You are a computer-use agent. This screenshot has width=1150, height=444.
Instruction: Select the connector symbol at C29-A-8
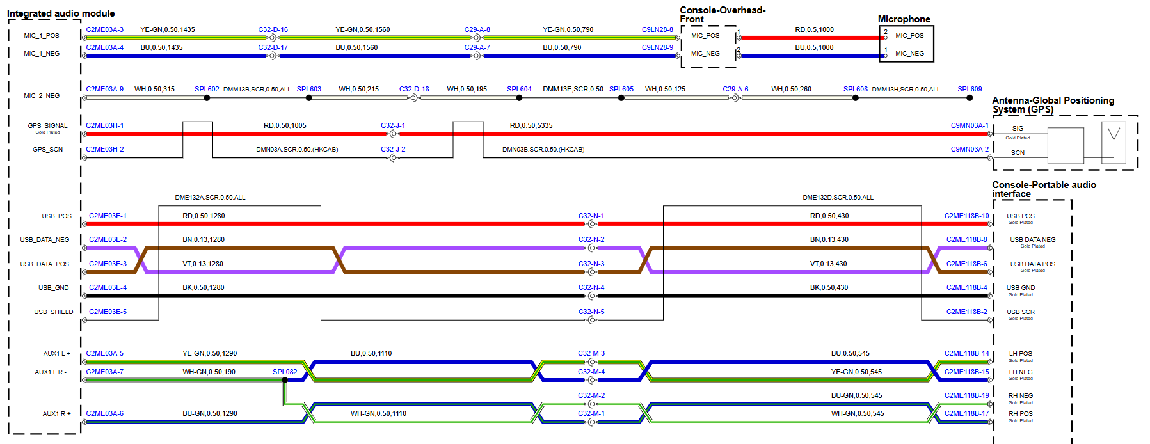477,38
